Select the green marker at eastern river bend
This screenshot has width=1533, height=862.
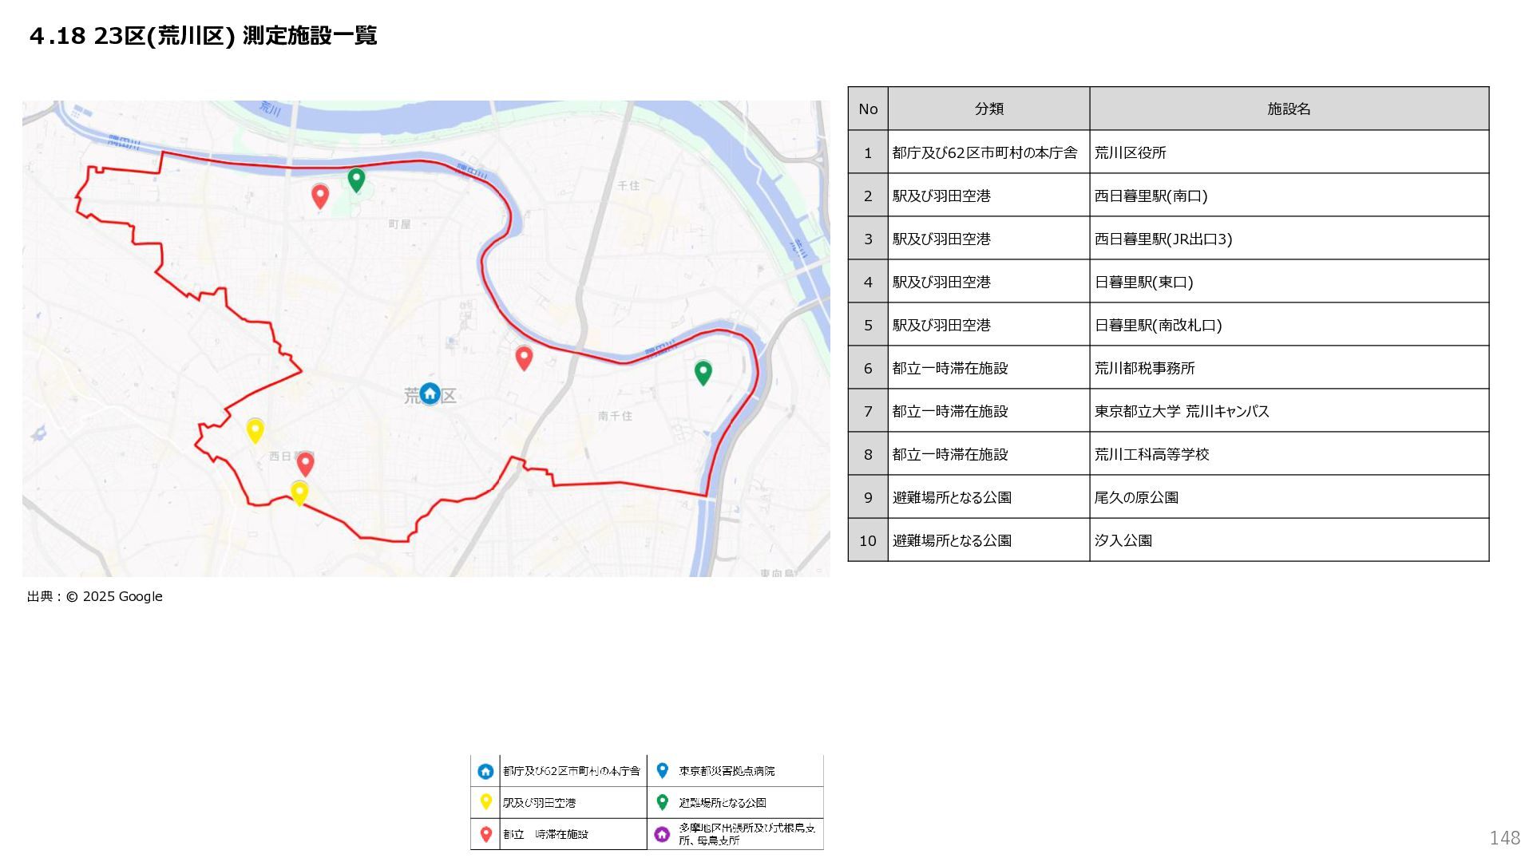pos(703,371)
